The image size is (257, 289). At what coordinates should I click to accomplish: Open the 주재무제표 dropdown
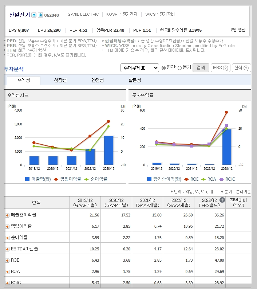(x=140, y=68)
